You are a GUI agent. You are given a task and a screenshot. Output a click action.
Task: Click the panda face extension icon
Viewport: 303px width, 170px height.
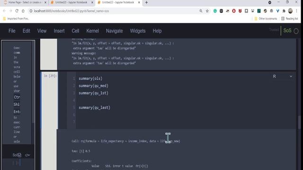pos(252,11)
